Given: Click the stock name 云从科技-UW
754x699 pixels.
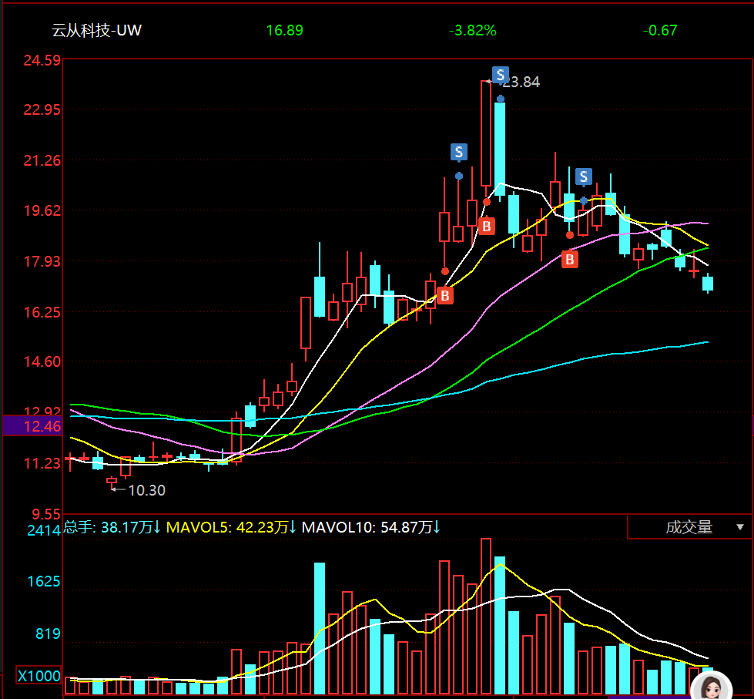Looking at the screenshot, I should tap(96, 30).
